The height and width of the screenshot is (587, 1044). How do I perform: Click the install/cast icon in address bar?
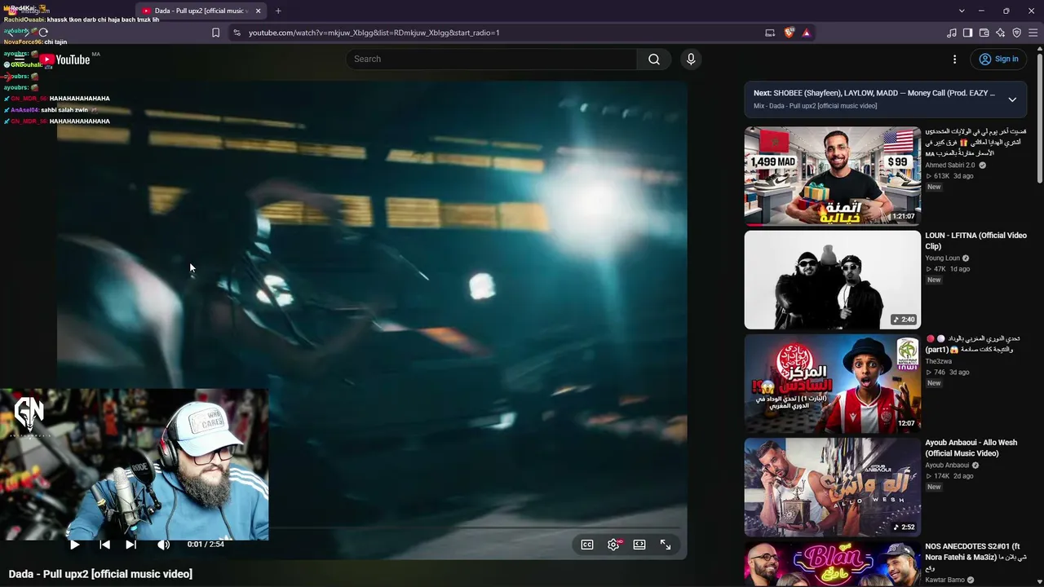770,33
